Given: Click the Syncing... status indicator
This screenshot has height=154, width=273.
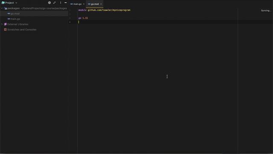Looking at the screenshot, I should pos(266,10).
